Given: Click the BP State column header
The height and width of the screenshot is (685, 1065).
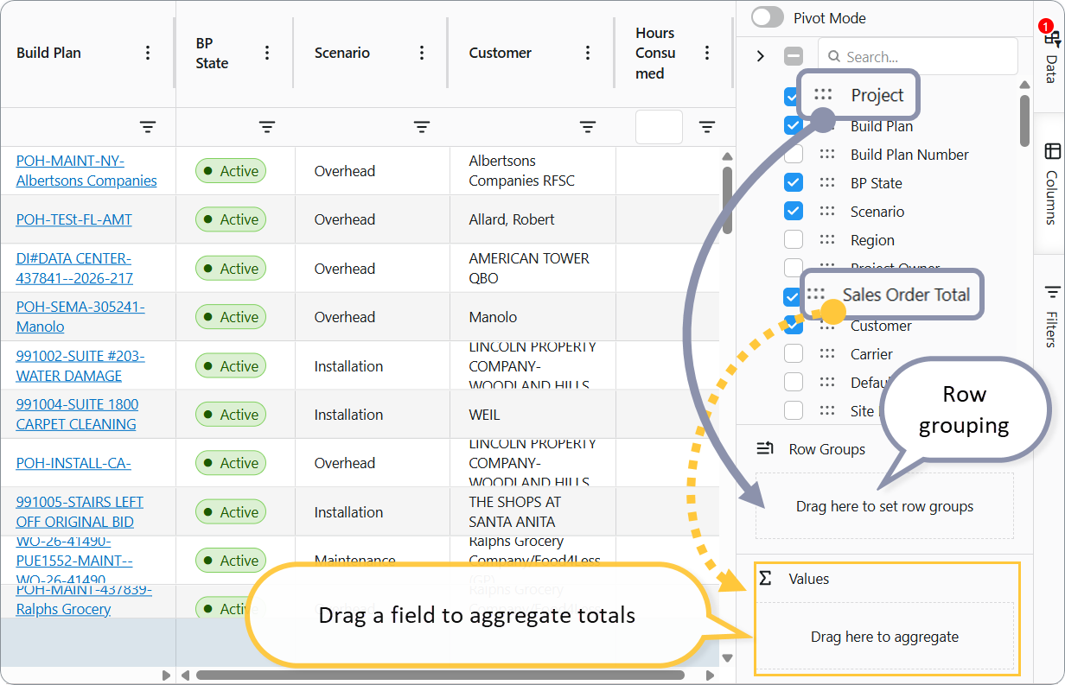Looking at the screenshot, I should [212, 53].
